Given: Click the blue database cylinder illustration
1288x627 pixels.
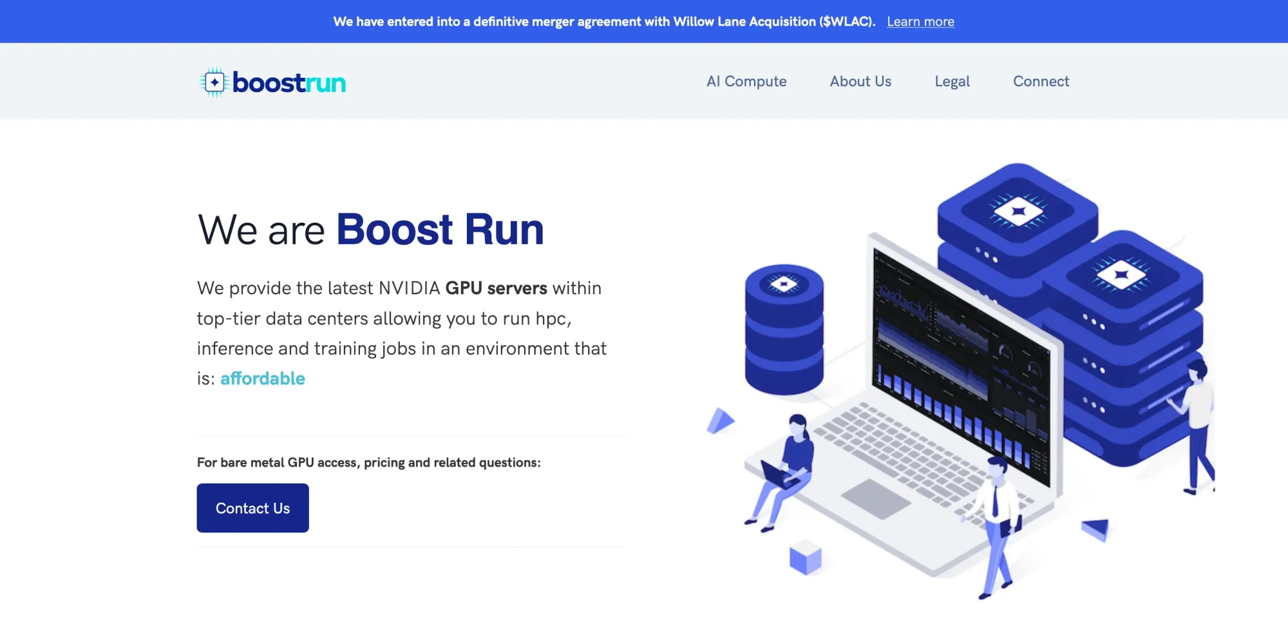Looking at the screenshot, I should click(784, 328).
